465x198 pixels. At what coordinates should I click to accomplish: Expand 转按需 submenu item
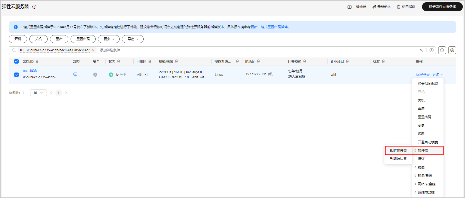(428, 151)
